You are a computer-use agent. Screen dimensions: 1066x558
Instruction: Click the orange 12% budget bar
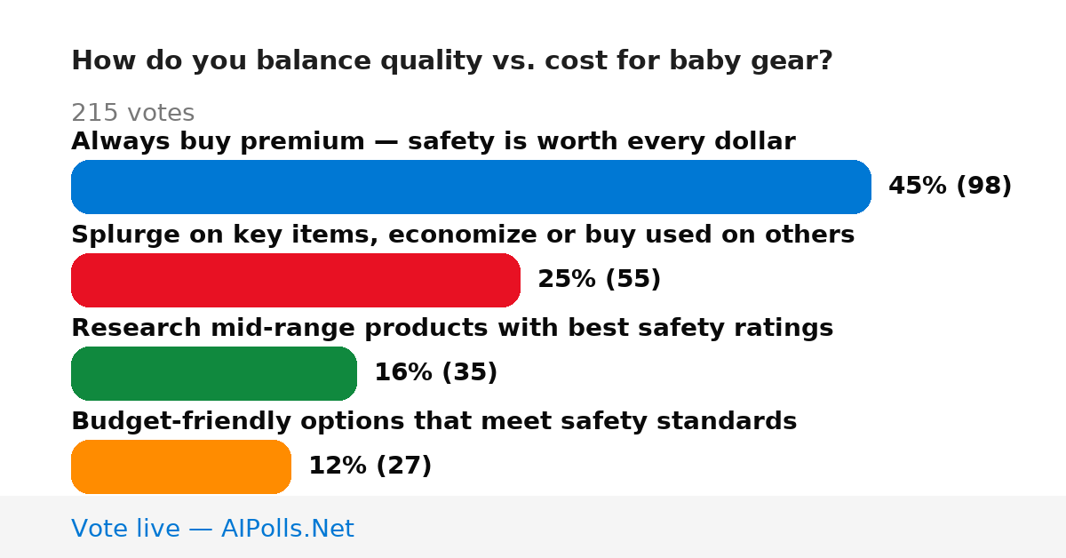coord(181,466)
